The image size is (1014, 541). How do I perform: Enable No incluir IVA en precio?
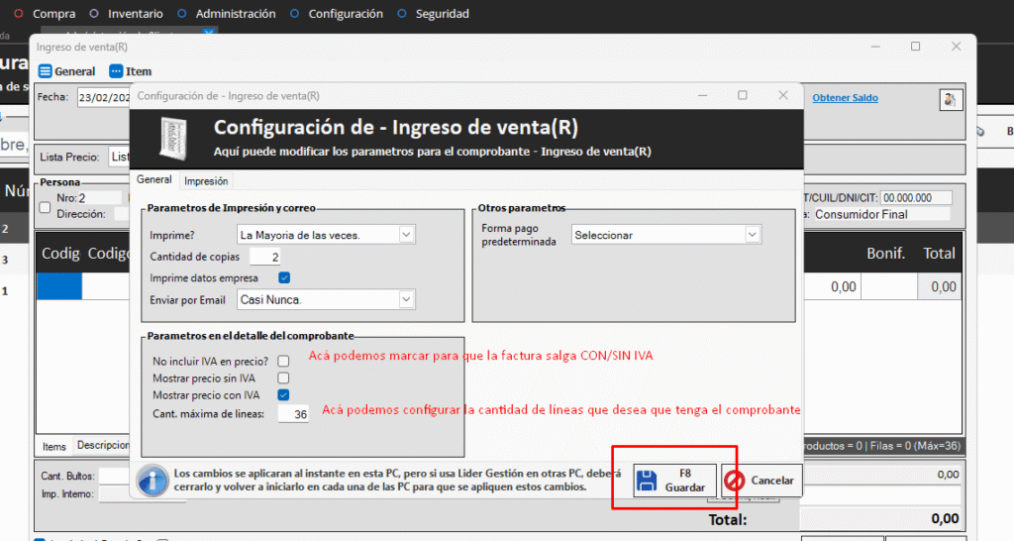click(284, 361)
